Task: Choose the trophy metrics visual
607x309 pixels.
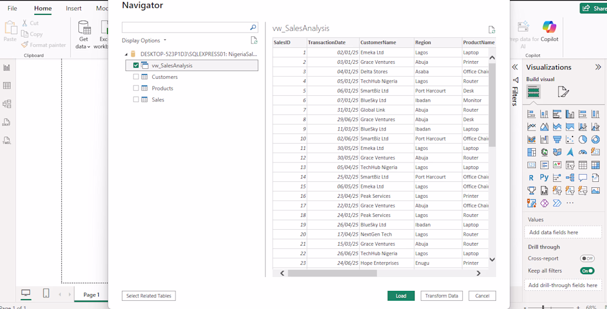Action: [x=531, y=191]
